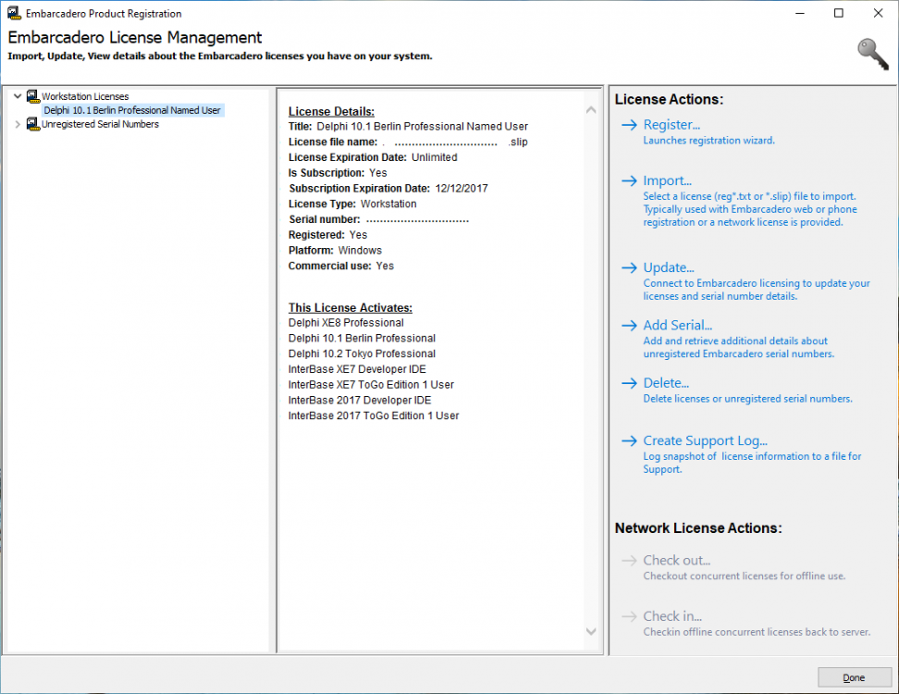Click the Update arrow icon
The width and height of the screenshot is (899, 694).
point(629,267)
